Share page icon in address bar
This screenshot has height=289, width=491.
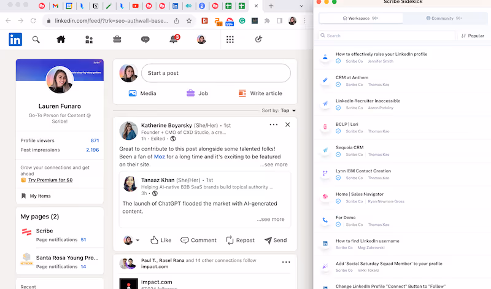click(x=177, y=21)
